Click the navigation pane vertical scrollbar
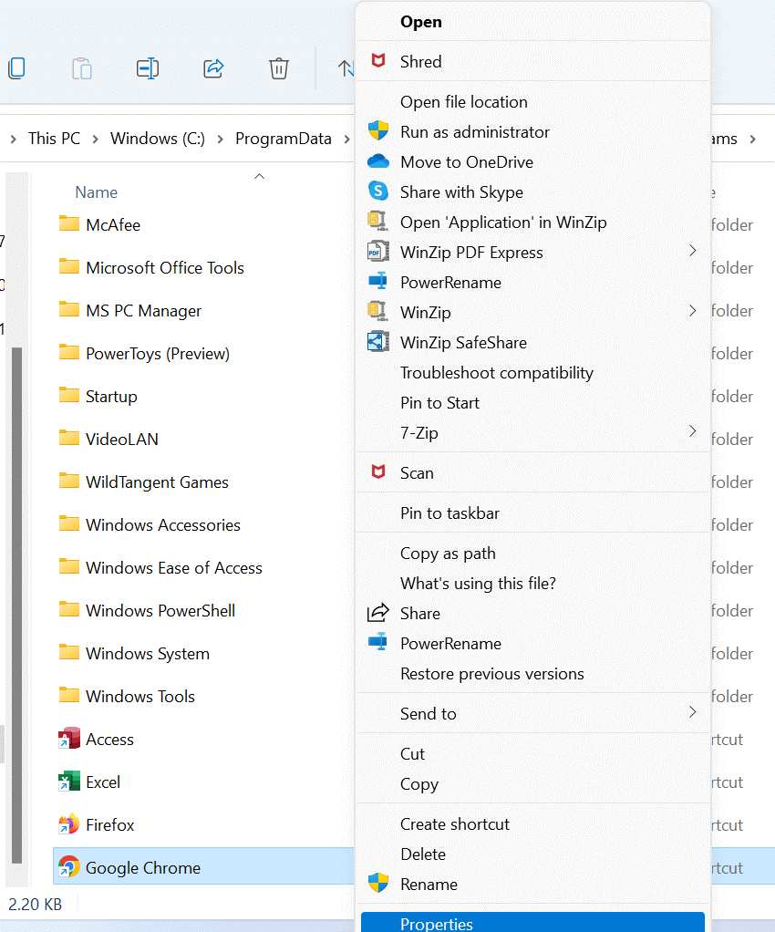Image resolution: width=775 pixels, height=932 pixels. (x=16, y=606)
